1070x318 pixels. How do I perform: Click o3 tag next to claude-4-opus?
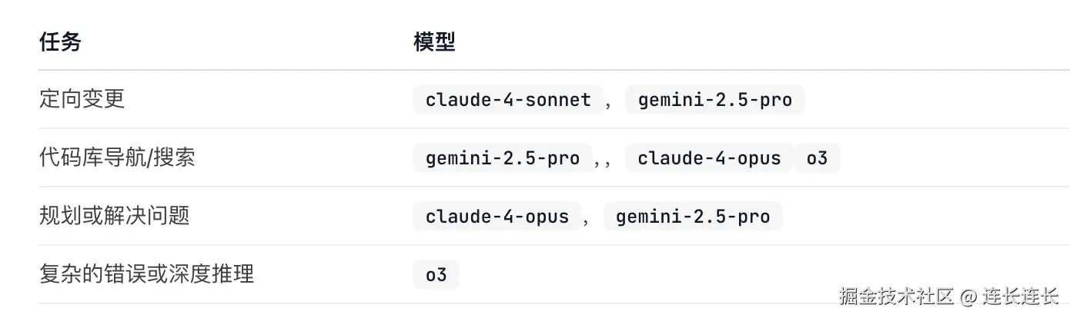pos(817,158)
